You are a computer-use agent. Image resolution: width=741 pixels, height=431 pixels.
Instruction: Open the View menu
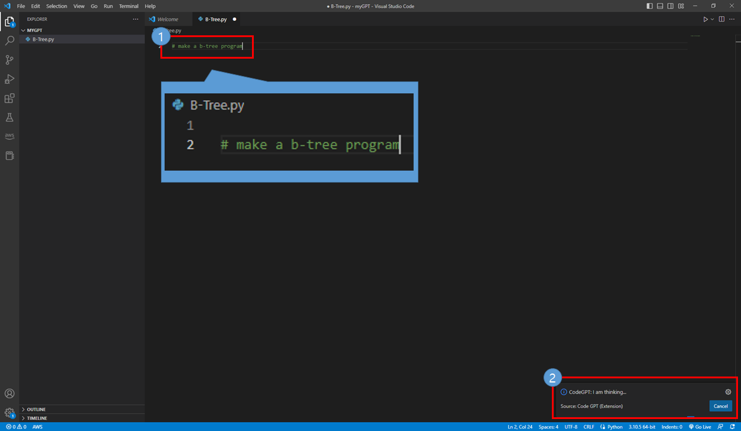79,6
